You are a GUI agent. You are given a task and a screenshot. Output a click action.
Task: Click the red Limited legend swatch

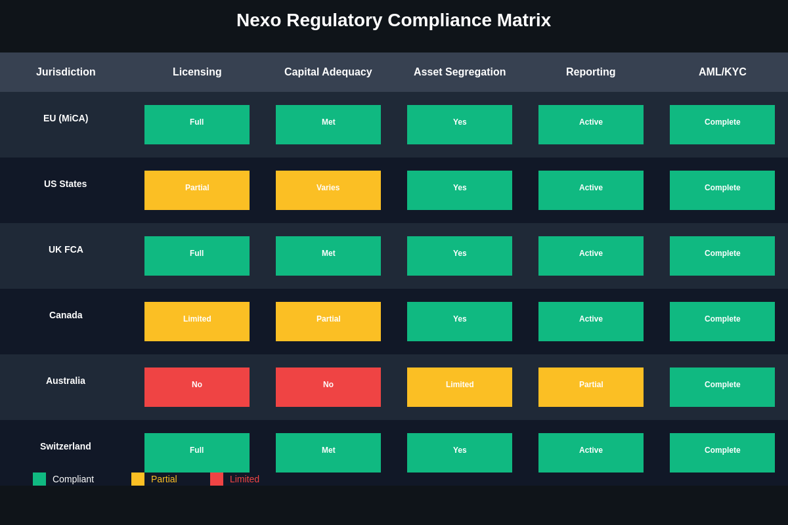click(217, 479)
